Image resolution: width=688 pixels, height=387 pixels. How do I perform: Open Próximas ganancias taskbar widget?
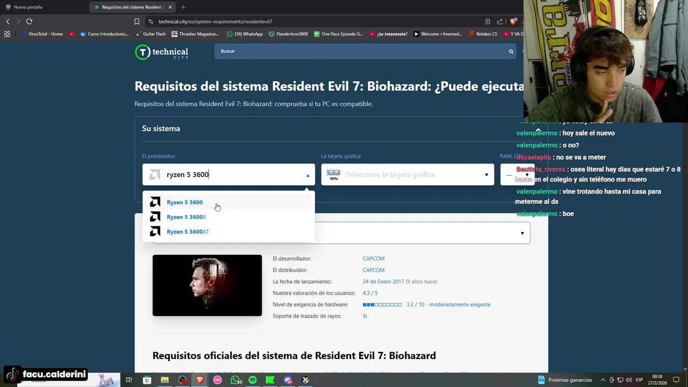coord(565,380)
